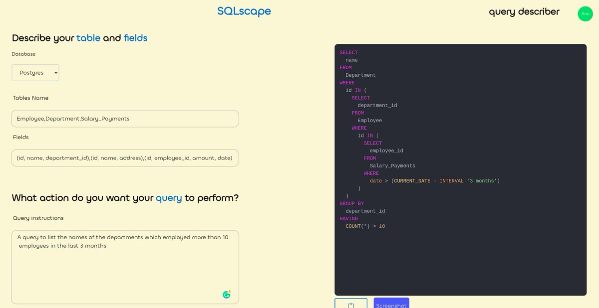The height and width of the screenshot is (308, 599).
Task: Click the Grammarly icon in the textarea
Action: pyautogui.click(x=227, y=295)
